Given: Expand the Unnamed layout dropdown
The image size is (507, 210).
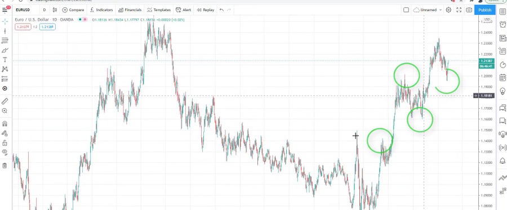Looking at the screenshot, I should point(428,10).
